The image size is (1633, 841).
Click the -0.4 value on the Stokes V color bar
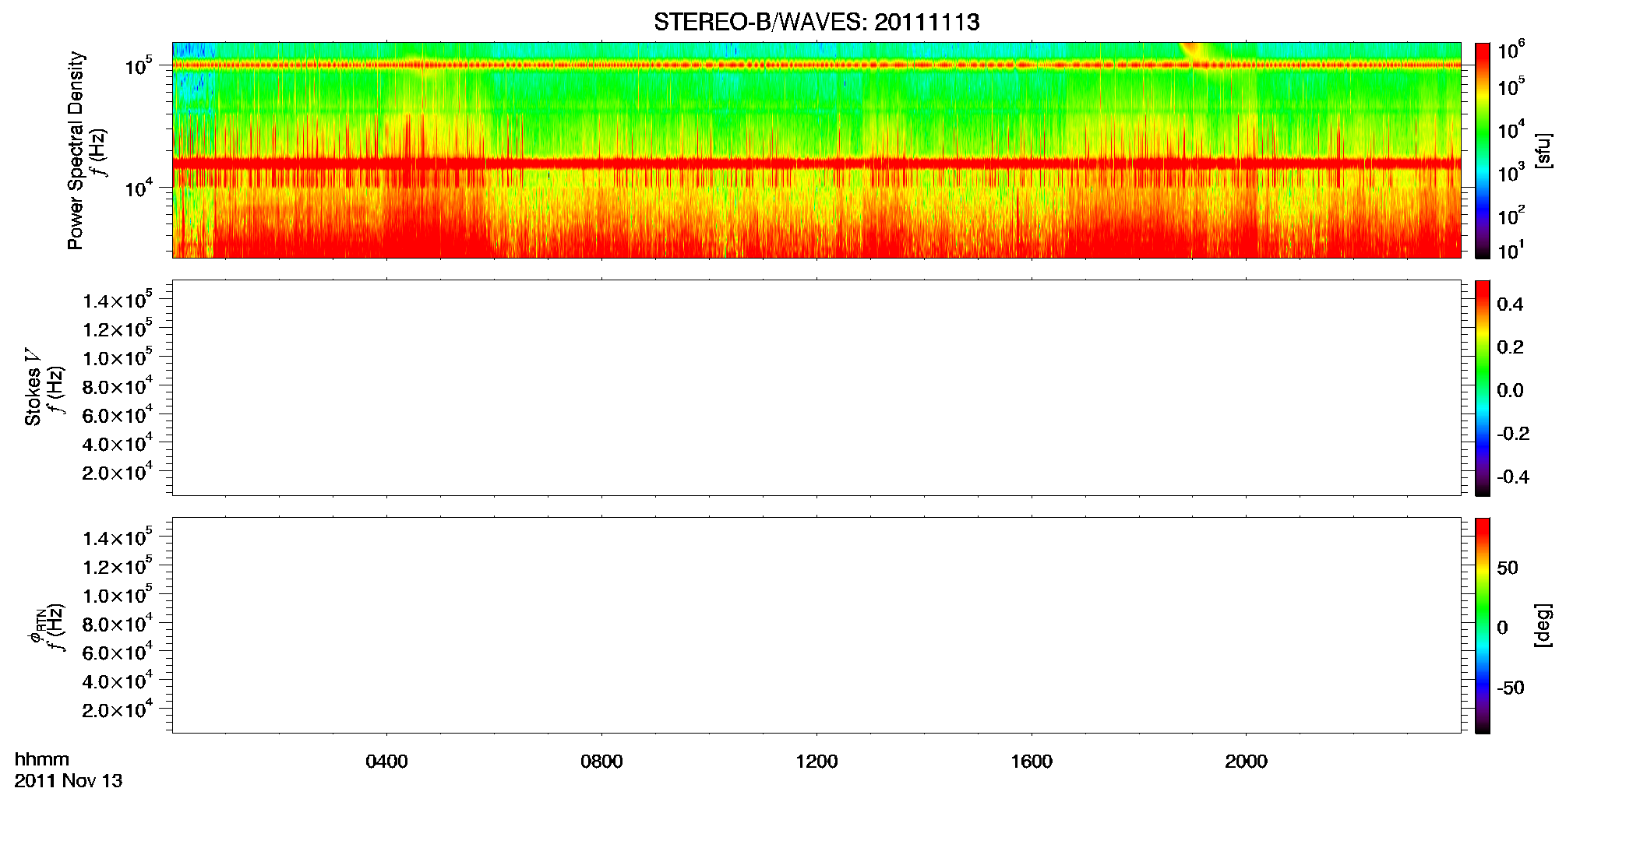coord(1513,477)
